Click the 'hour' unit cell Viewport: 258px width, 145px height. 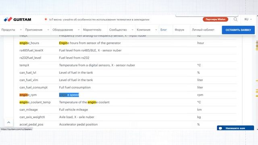201,43
